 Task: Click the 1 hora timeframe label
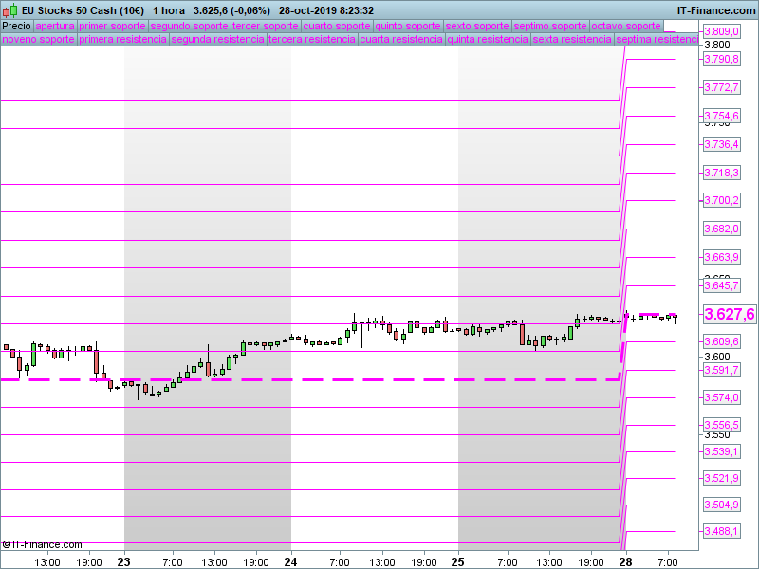point(169,10)
